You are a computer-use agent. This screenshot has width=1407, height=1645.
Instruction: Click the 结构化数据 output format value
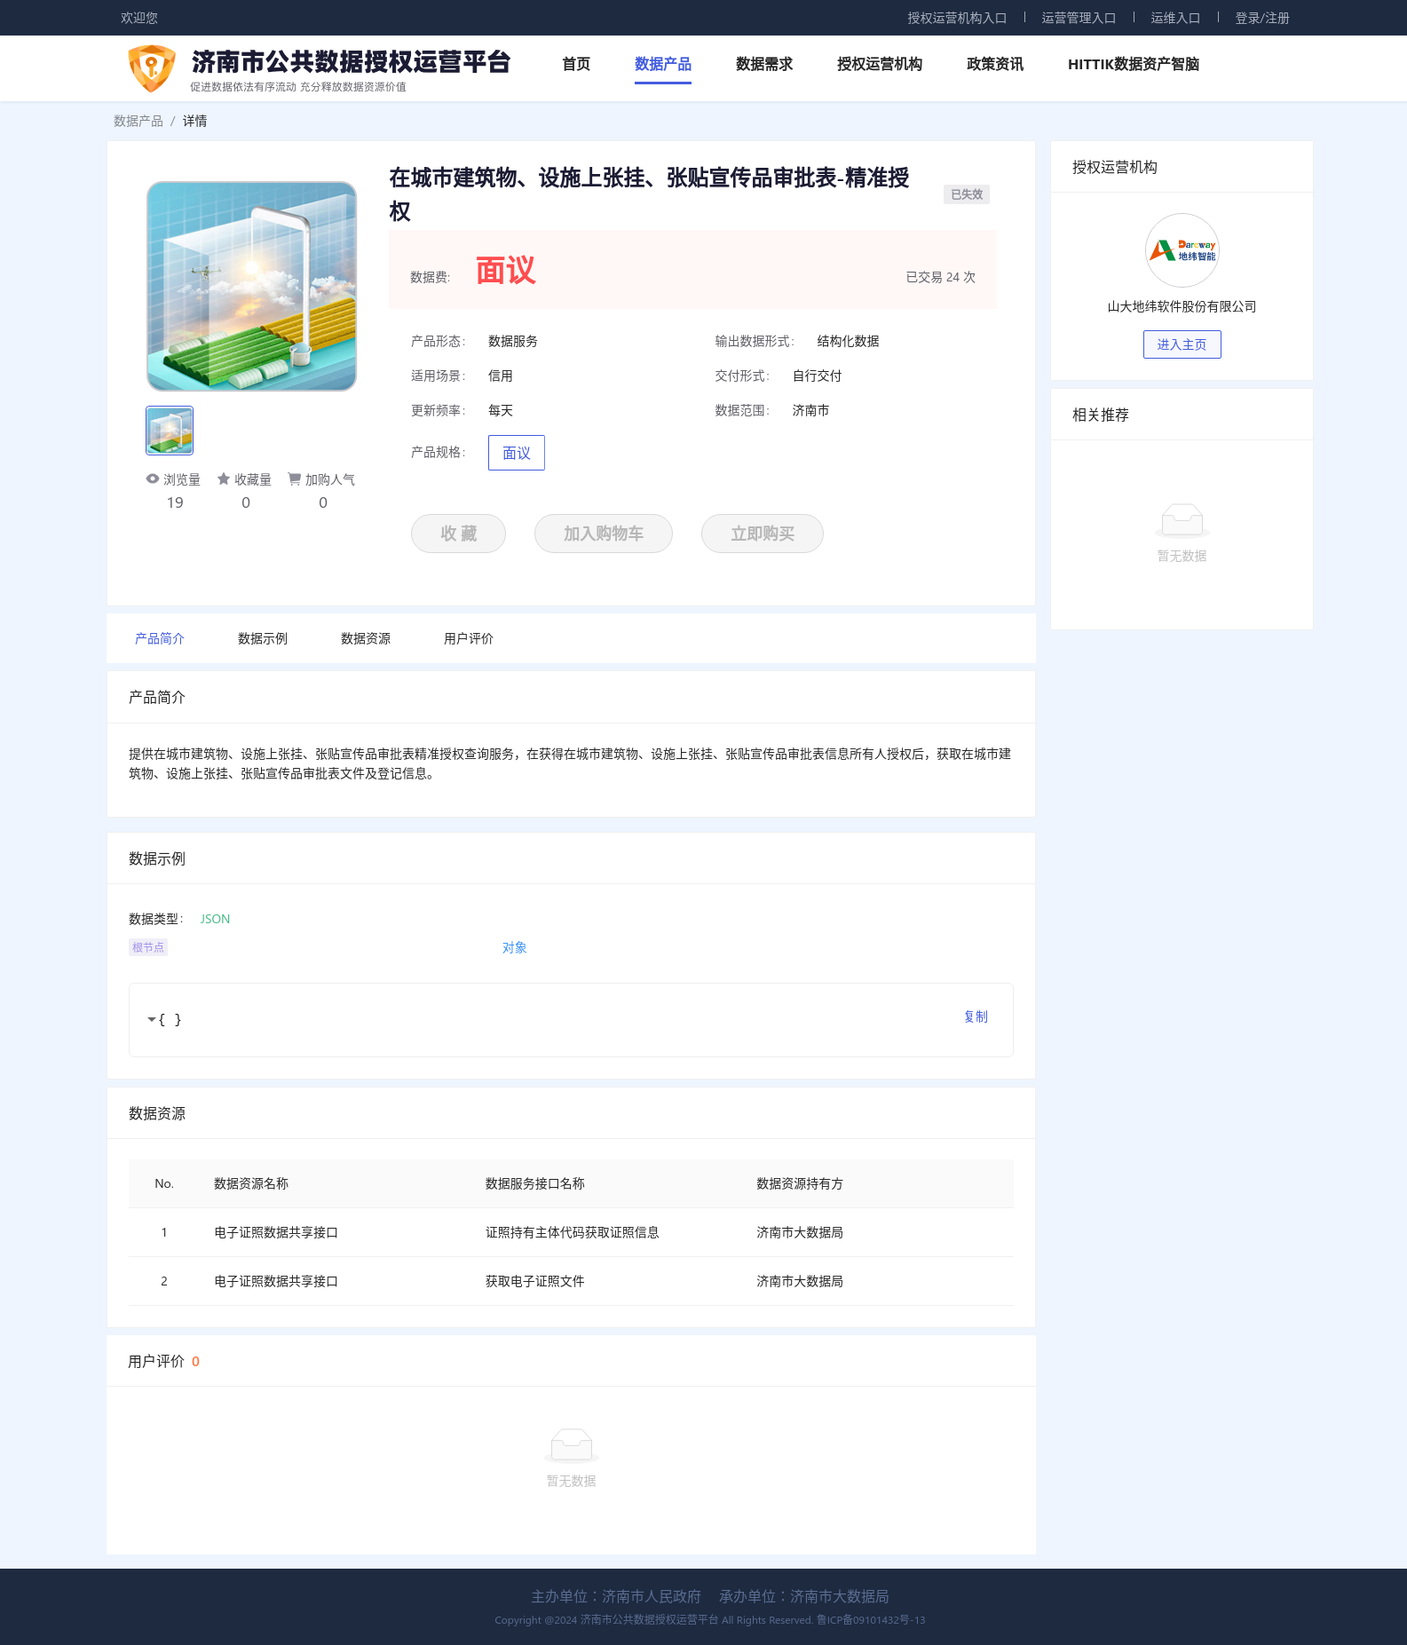849,341
